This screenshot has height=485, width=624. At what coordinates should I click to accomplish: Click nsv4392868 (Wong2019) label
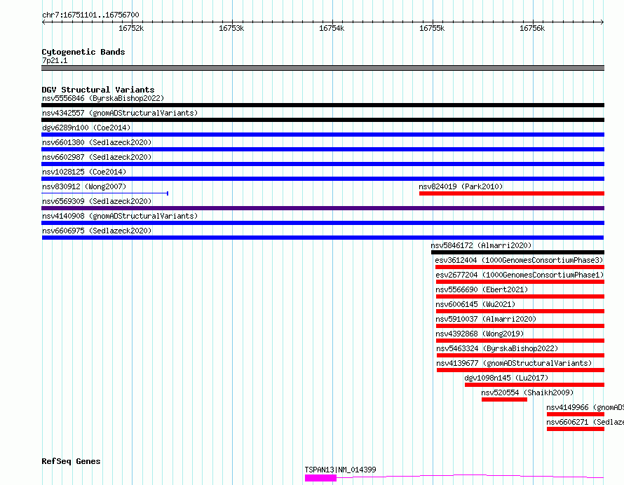480,334
